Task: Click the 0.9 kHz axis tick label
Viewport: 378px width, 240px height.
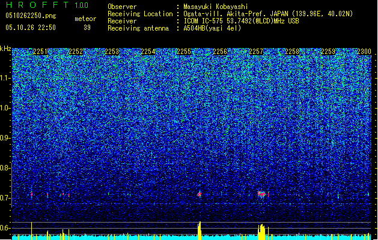Action: (x=5, y=138)
